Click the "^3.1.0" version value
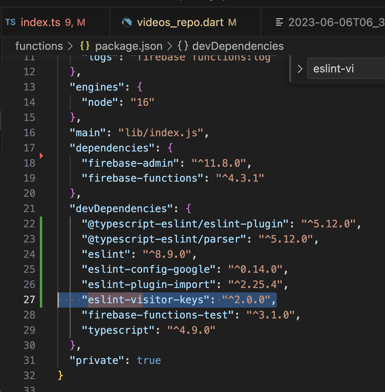 [270, 315]
